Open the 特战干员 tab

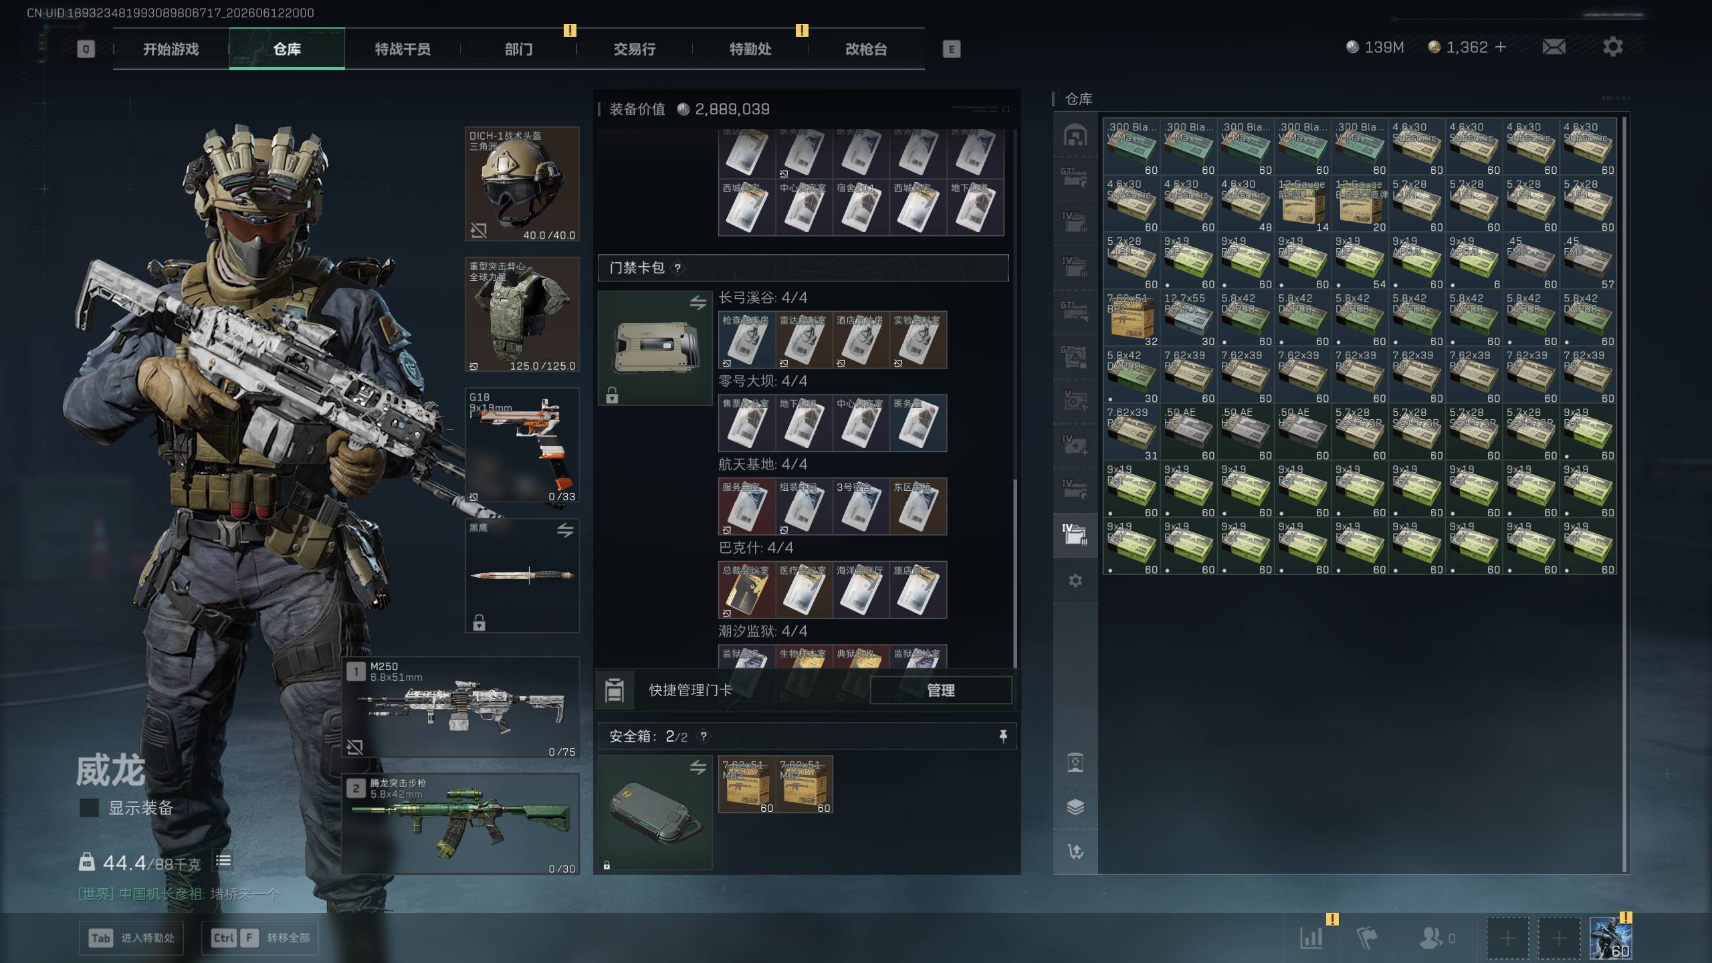[403, 49]
